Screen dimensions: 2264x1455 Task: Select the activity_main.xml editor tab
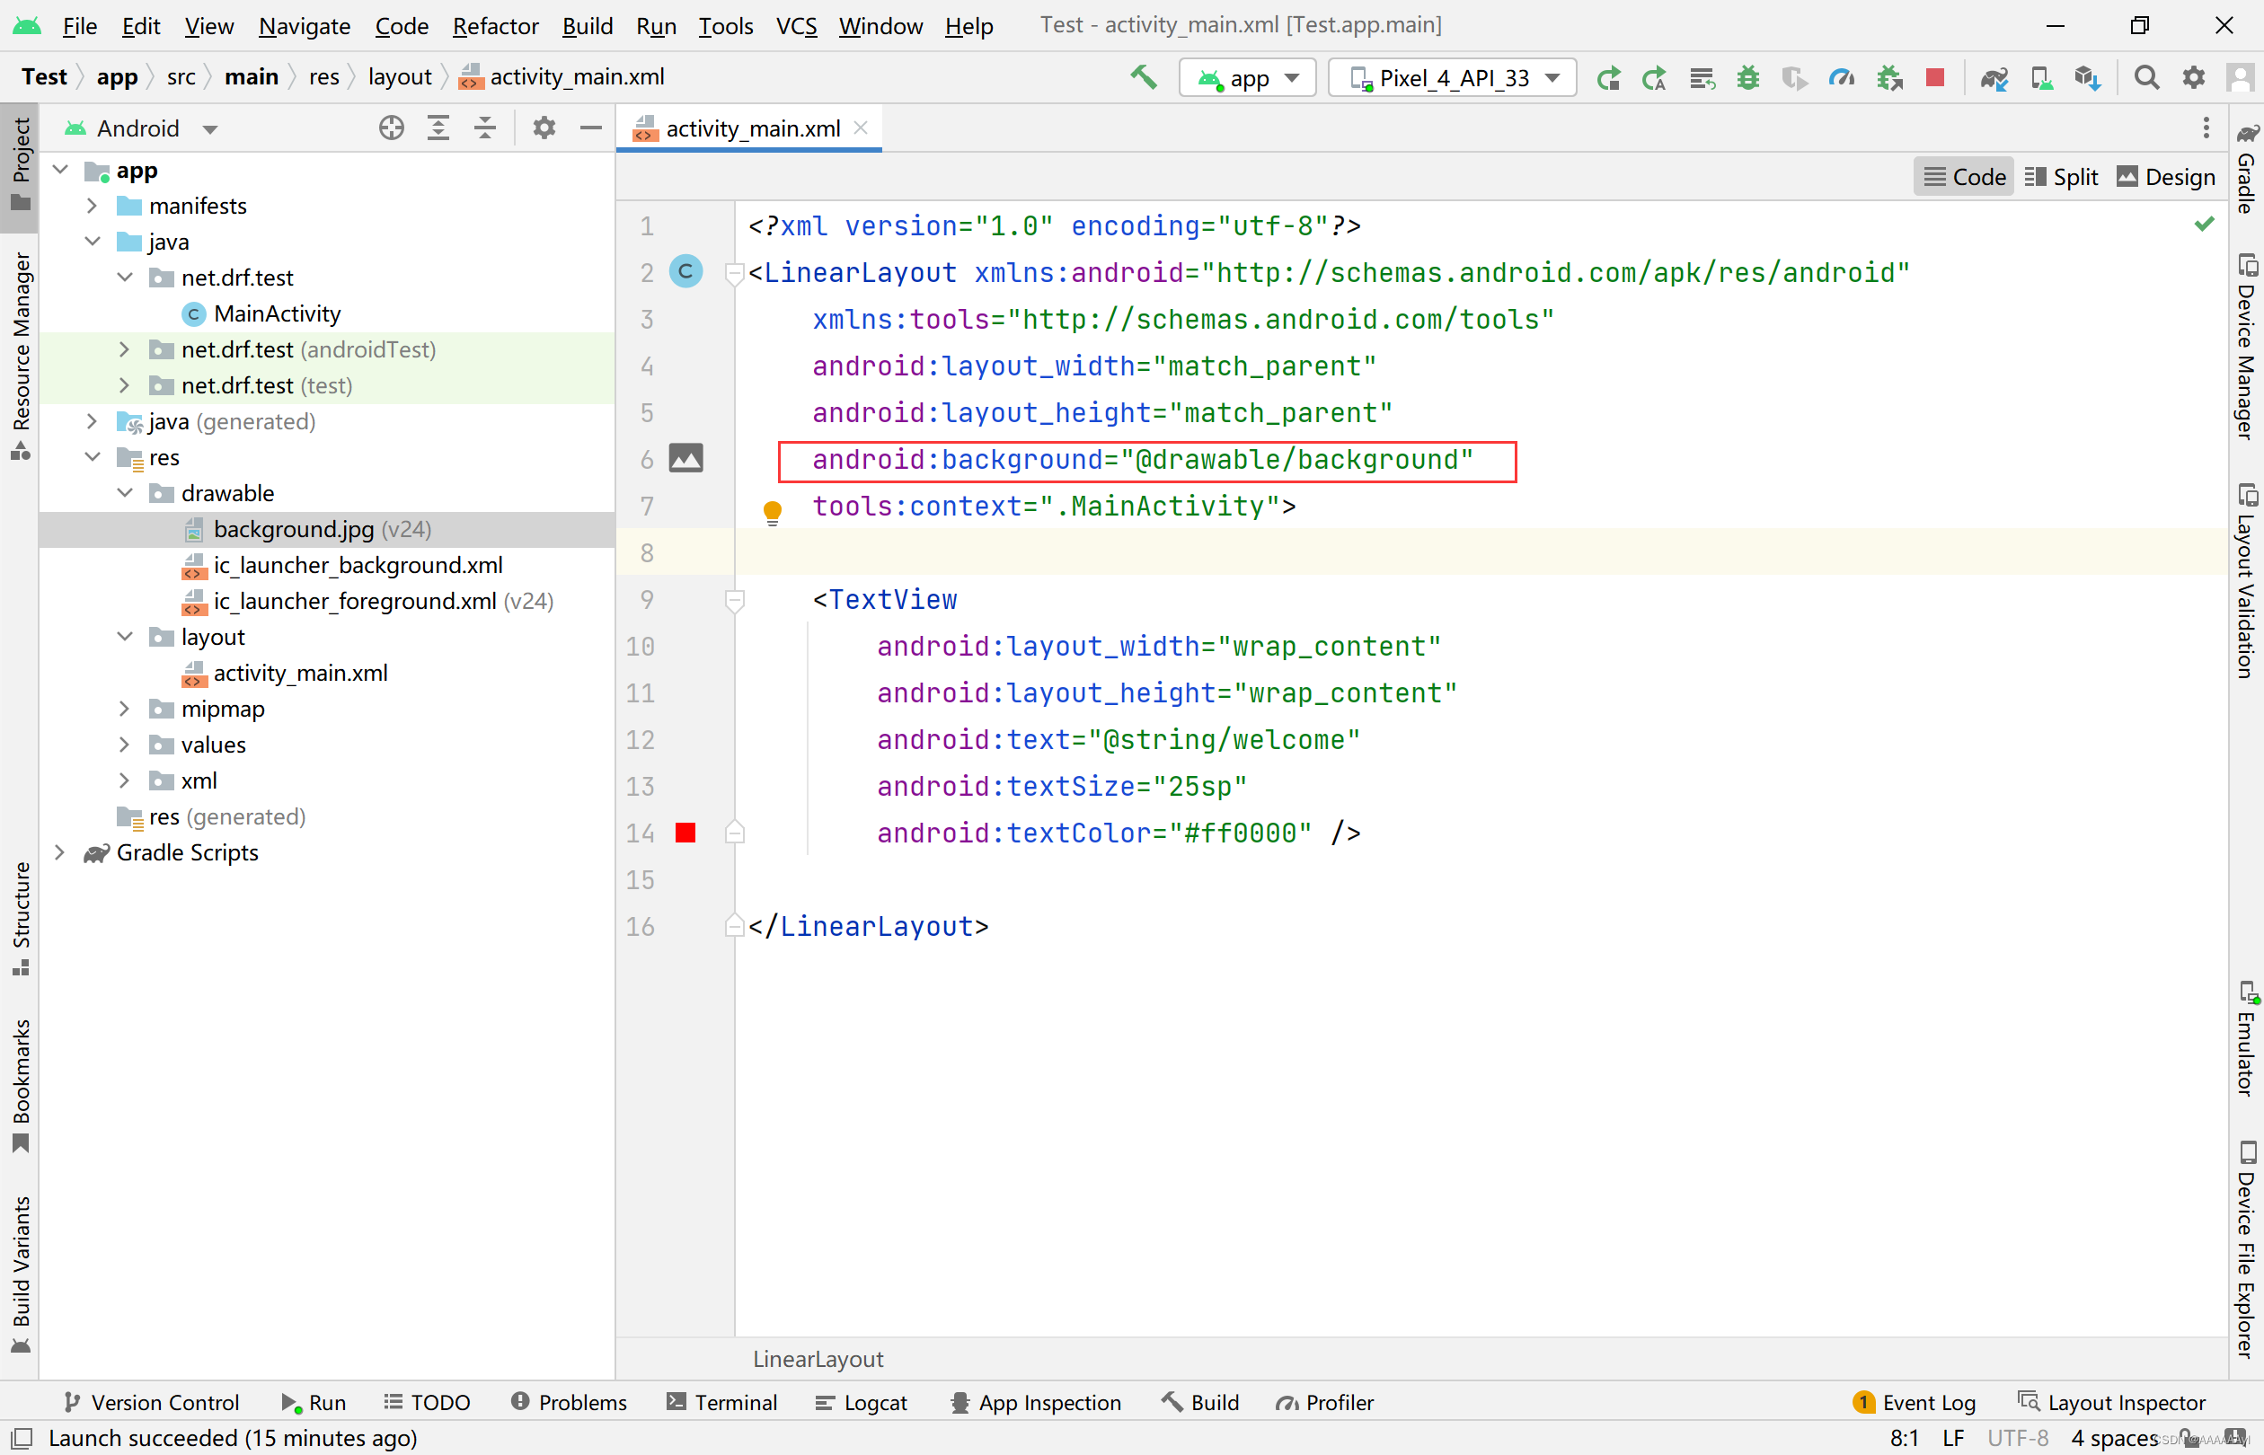click(751, 128)
